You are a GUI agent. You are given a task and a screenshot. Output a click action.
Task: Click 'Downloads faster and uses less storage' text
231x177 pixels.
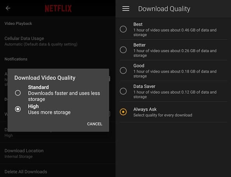click(64, 96)
